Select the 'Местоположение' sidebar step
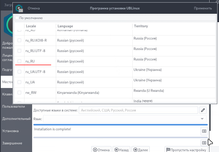The image size is (219, 152). tap(7, 82)
